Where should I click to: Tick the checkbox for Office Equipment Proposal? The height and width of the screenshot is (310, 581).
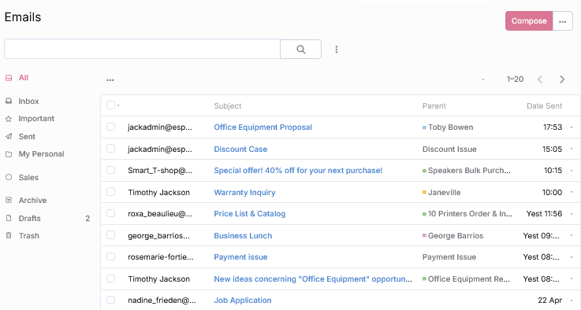(x=111, y=127)
